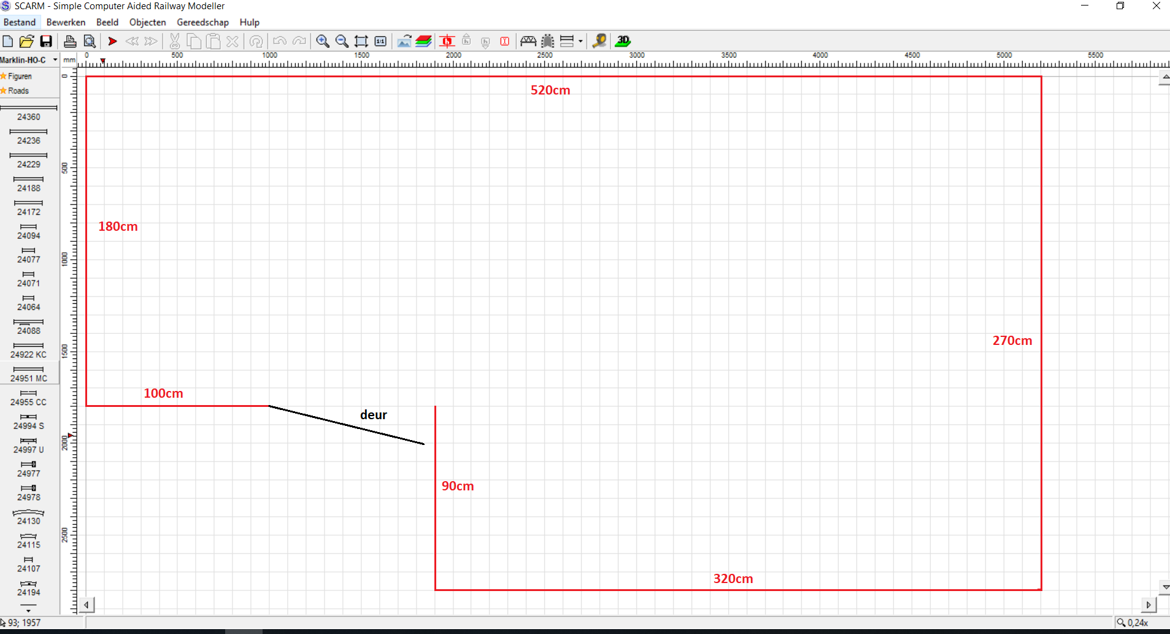Click the paste clipboard icon

click(213, 41)
